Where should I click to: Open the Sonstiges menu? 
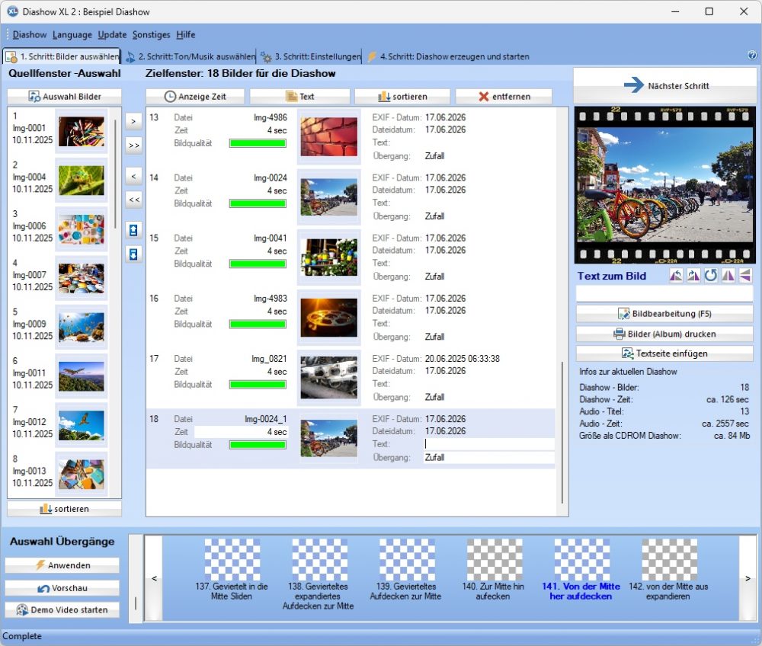point(151,34)
